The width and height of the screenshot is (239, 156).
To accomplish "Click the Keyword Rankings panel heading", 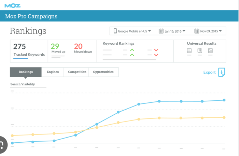I will [118, 43].
